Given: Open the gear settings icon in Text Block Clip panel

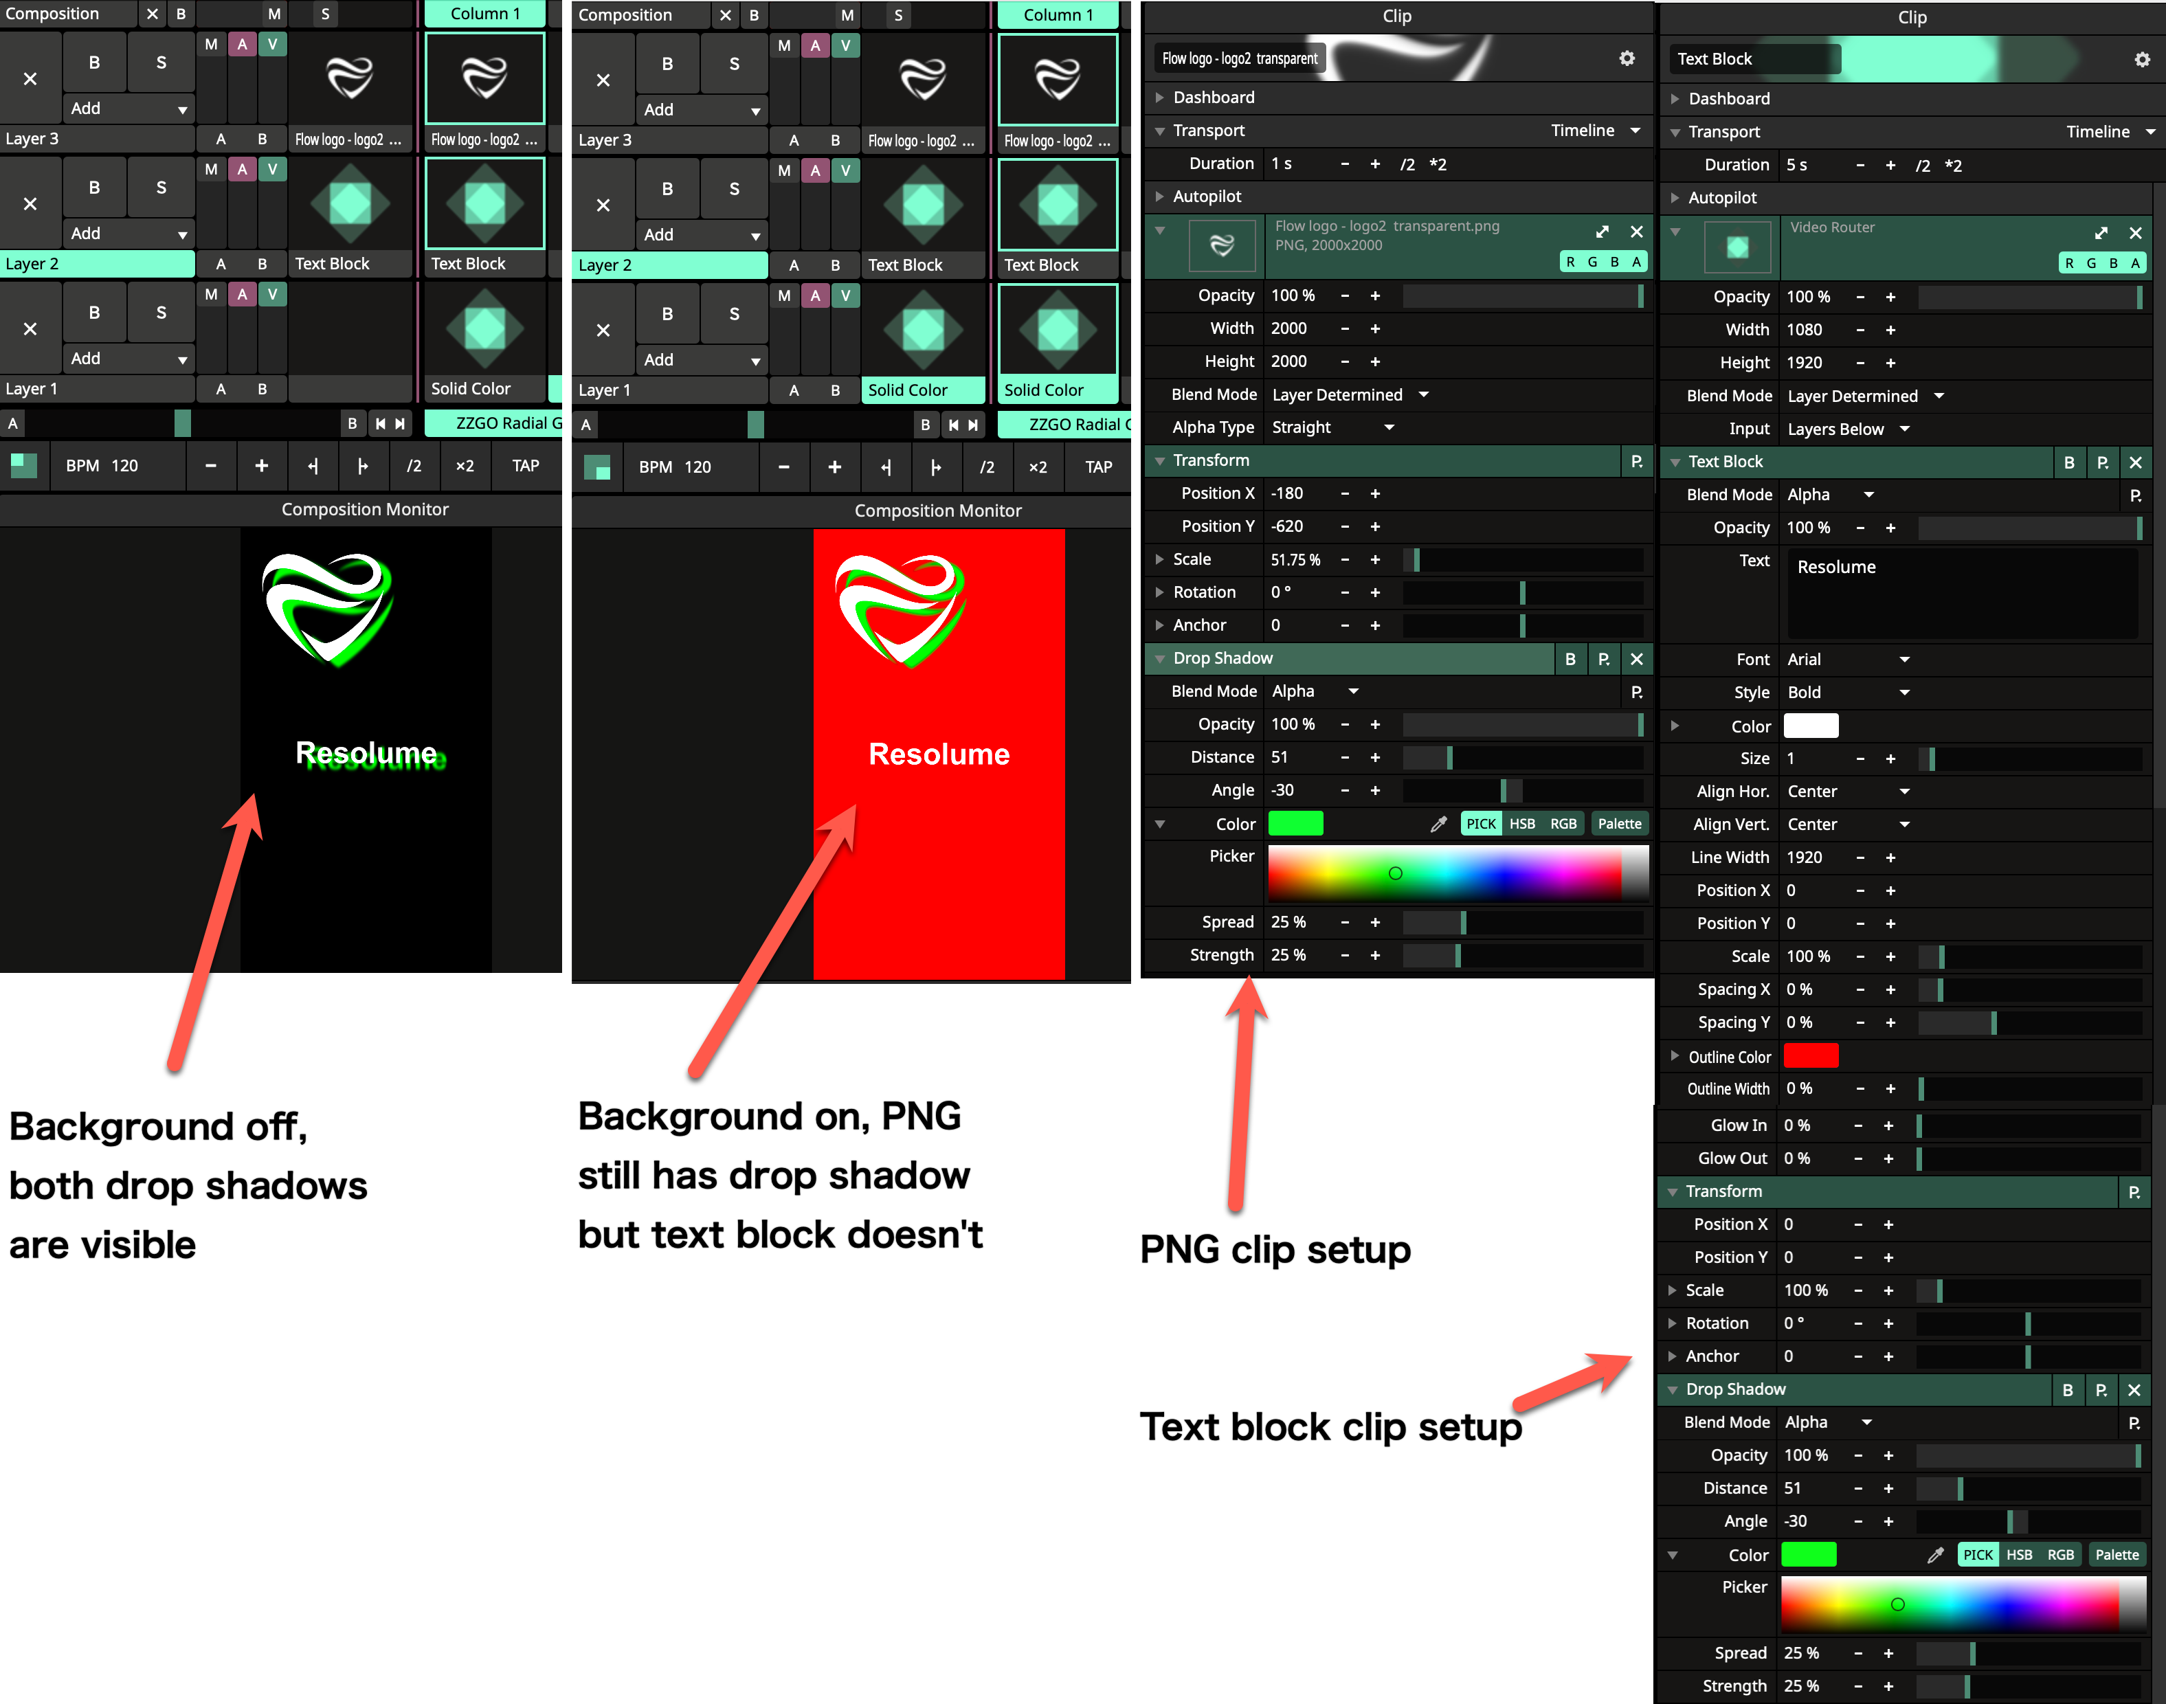Looking at the screenshot, I should pyautogui.click(x=2141, y=59).
